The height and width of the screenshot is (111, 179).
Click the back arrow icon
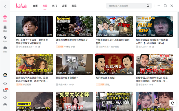click(x=5, y=6)
